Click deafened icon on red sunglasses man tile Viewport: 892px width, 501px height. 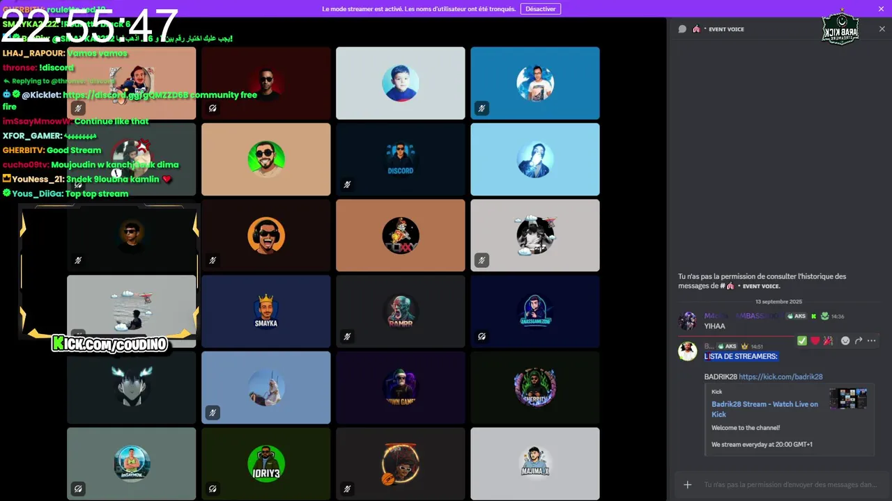click(213, 108)
